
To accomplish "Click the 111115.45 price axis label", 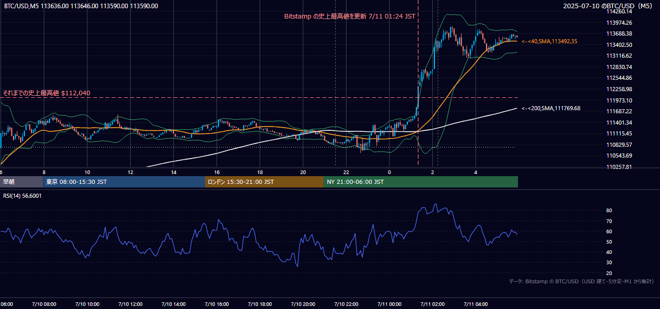I will tap(619, 133).
